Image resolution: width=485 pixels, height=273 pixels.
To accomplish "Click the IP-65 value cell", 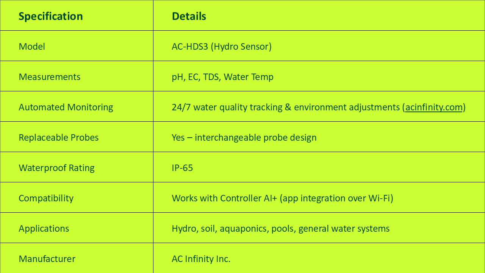I will coord(182,168).
